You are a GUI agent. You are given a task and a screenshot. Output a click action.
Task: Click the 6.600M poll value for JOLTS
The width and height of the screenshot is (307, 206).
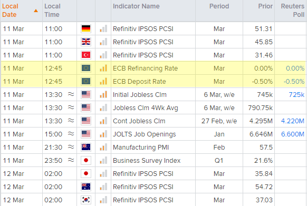[293, 134]
